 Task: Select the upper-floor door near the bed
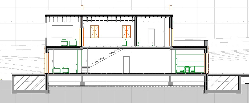[152, 37]
